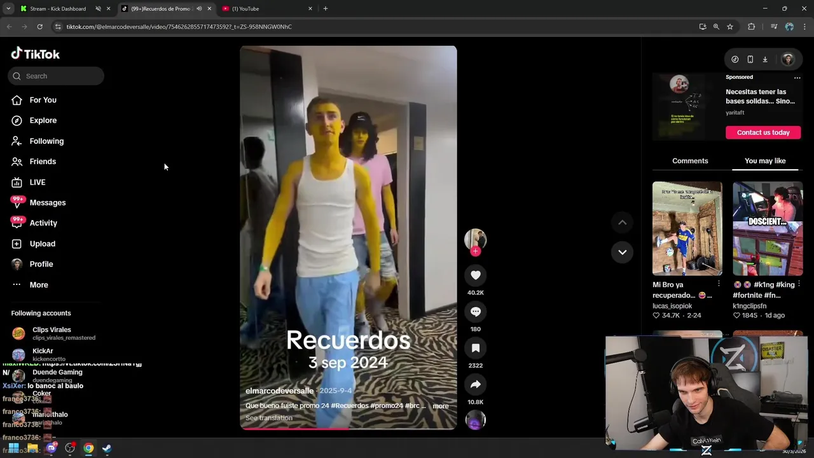Click the TikTok coins icon in top pill
The height and width of the screenshot is (458, 814).
pyautogui.click(x=735, y=59)
